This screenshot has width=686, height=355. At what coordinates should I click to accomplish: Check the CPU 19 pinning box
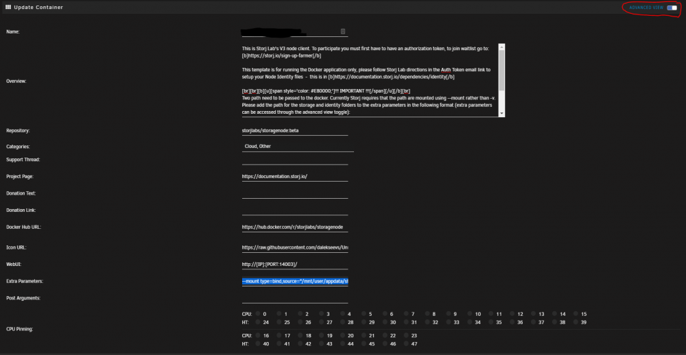tap(322, 336)
